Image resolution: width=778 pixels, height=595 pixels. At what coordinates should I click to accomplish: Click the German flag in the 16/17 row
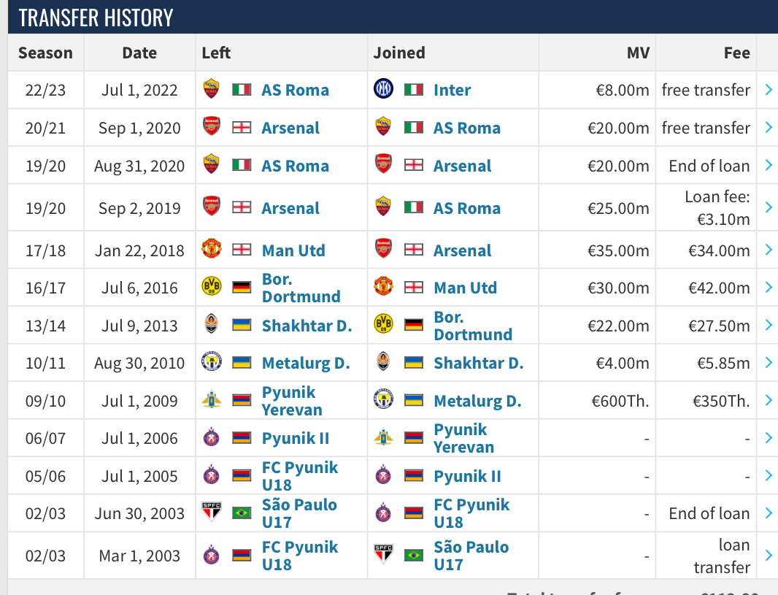click(x=242, y=287)
